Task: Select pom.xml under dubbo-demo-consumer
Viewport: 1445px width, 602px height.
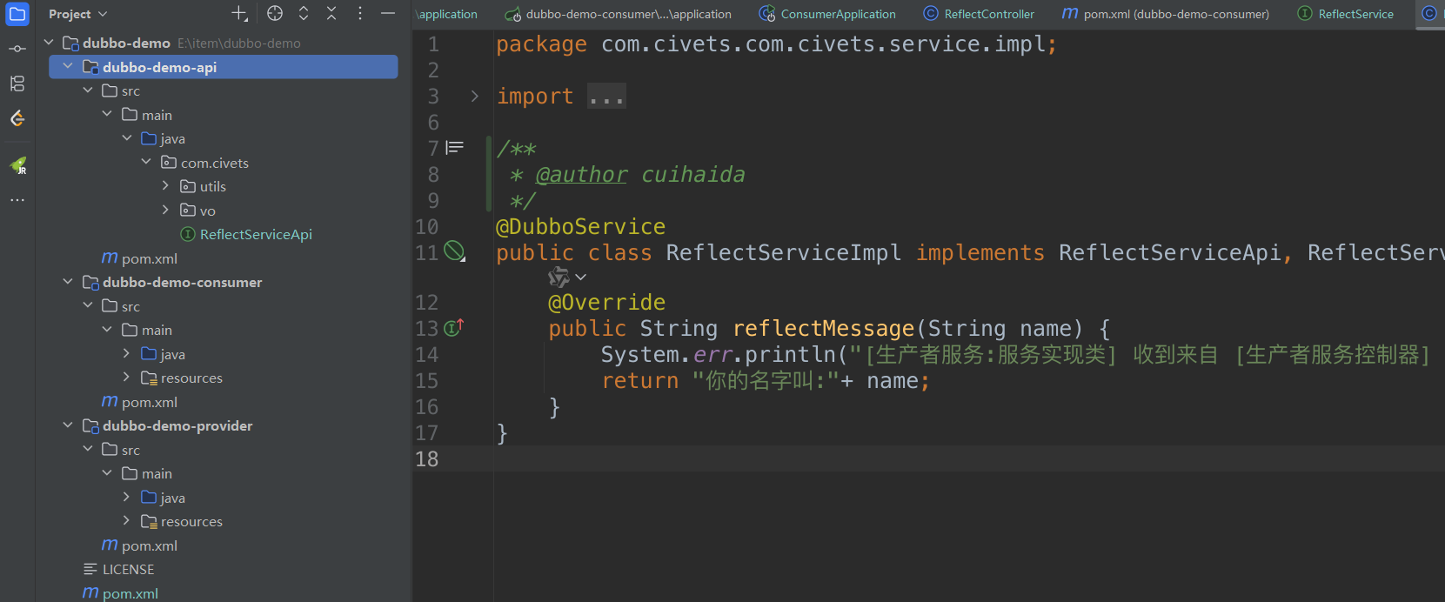Action: tap(139, 402)
